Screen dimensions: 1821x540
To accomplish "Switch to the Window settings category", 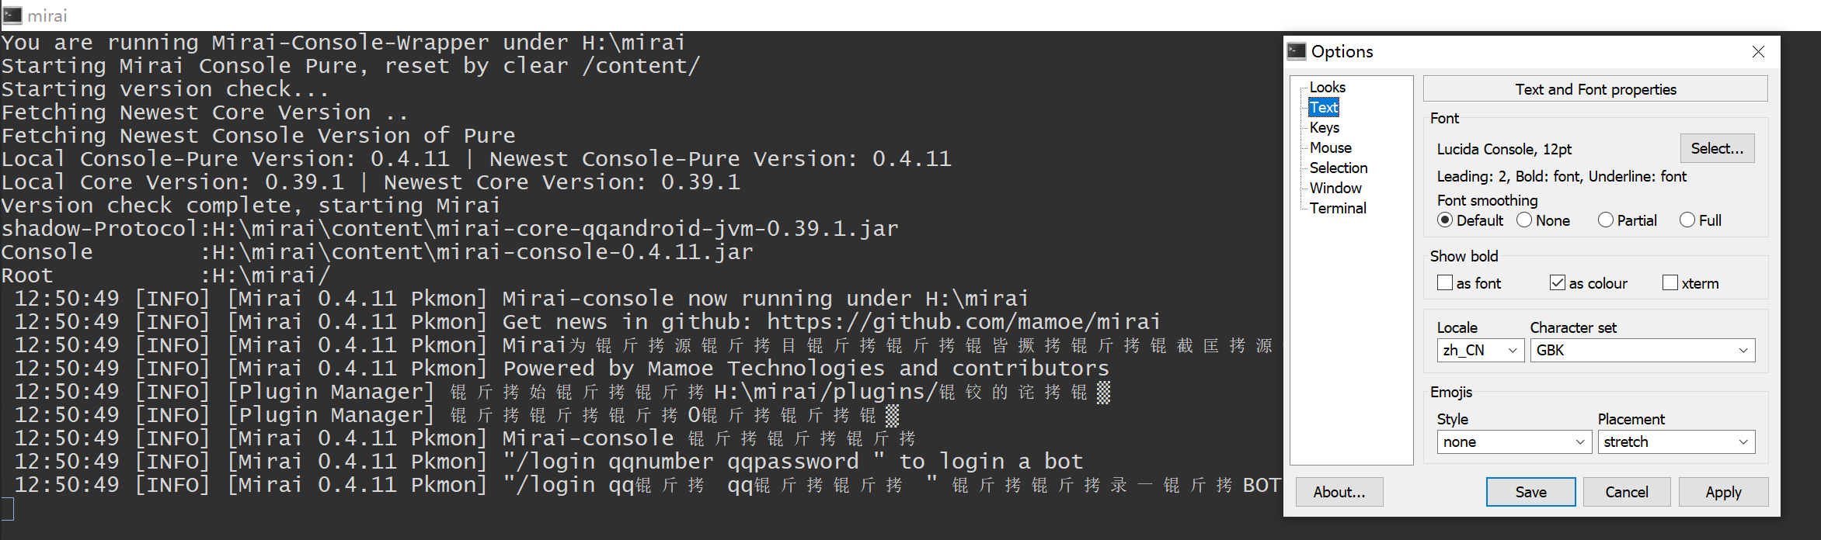I will [1335, 188].
